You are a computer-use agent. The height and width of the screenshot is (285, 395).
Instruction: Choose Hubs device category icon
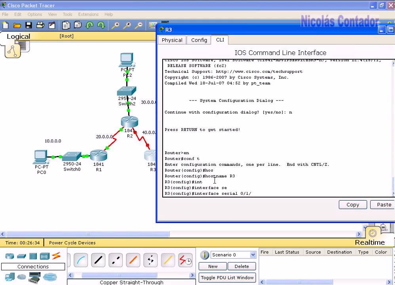pos(33,256)
